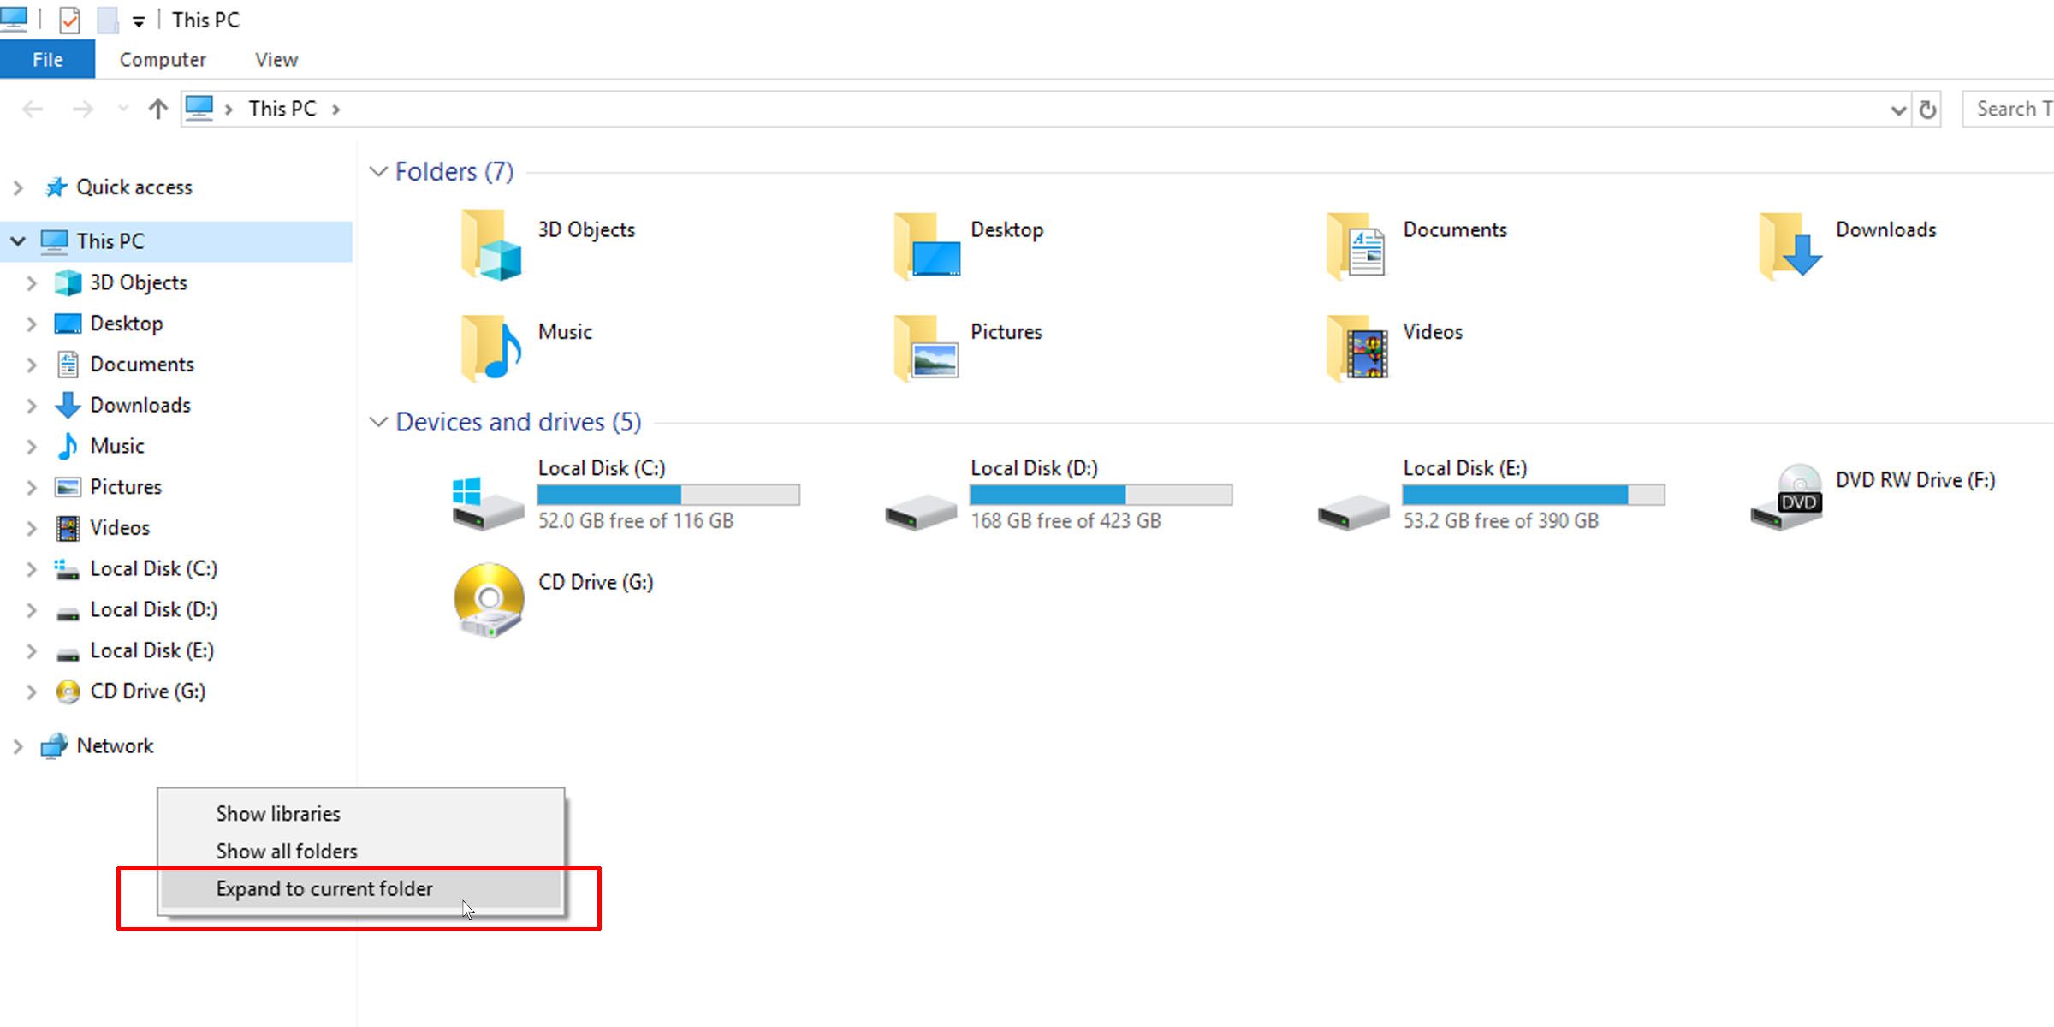This screenshot has width=2054, height=1027.
Task: Open the Documents folder icon in main pane
Action: pyautogui.click(x=1356, y=246)
